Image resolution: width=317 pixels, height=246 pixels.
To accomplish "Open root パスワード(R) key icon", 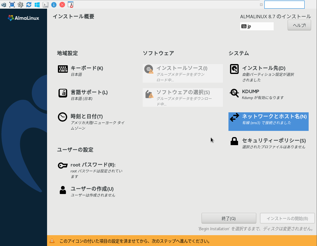I will pyautogui.click(x=63, y=166).
